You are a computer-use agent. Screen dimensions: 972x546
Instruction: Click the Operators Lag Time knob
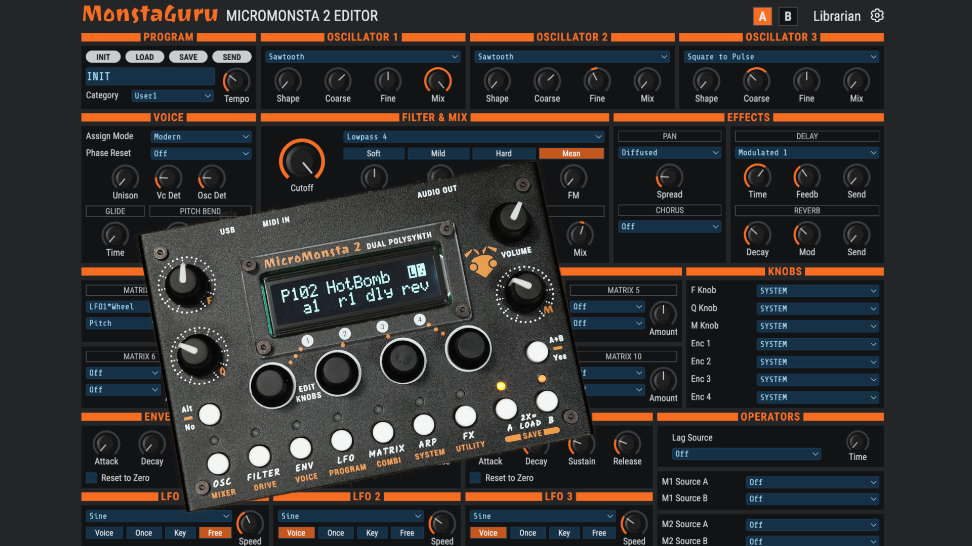click(858, 441)
